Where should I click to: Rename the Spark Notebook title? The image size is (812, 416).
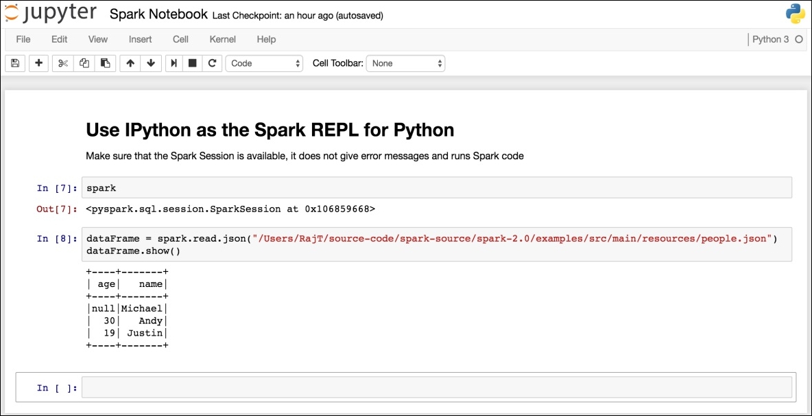pyautogui.click(x=158, y=14)
